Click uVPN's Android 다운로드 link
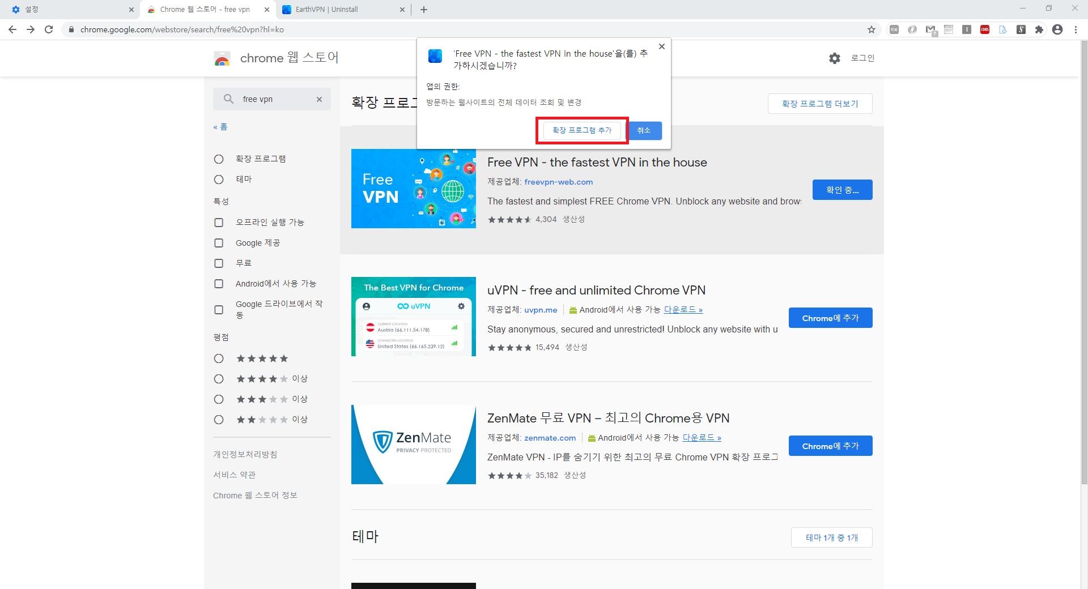The height and width of the screenshot is (589, 1088). (683, 310)
